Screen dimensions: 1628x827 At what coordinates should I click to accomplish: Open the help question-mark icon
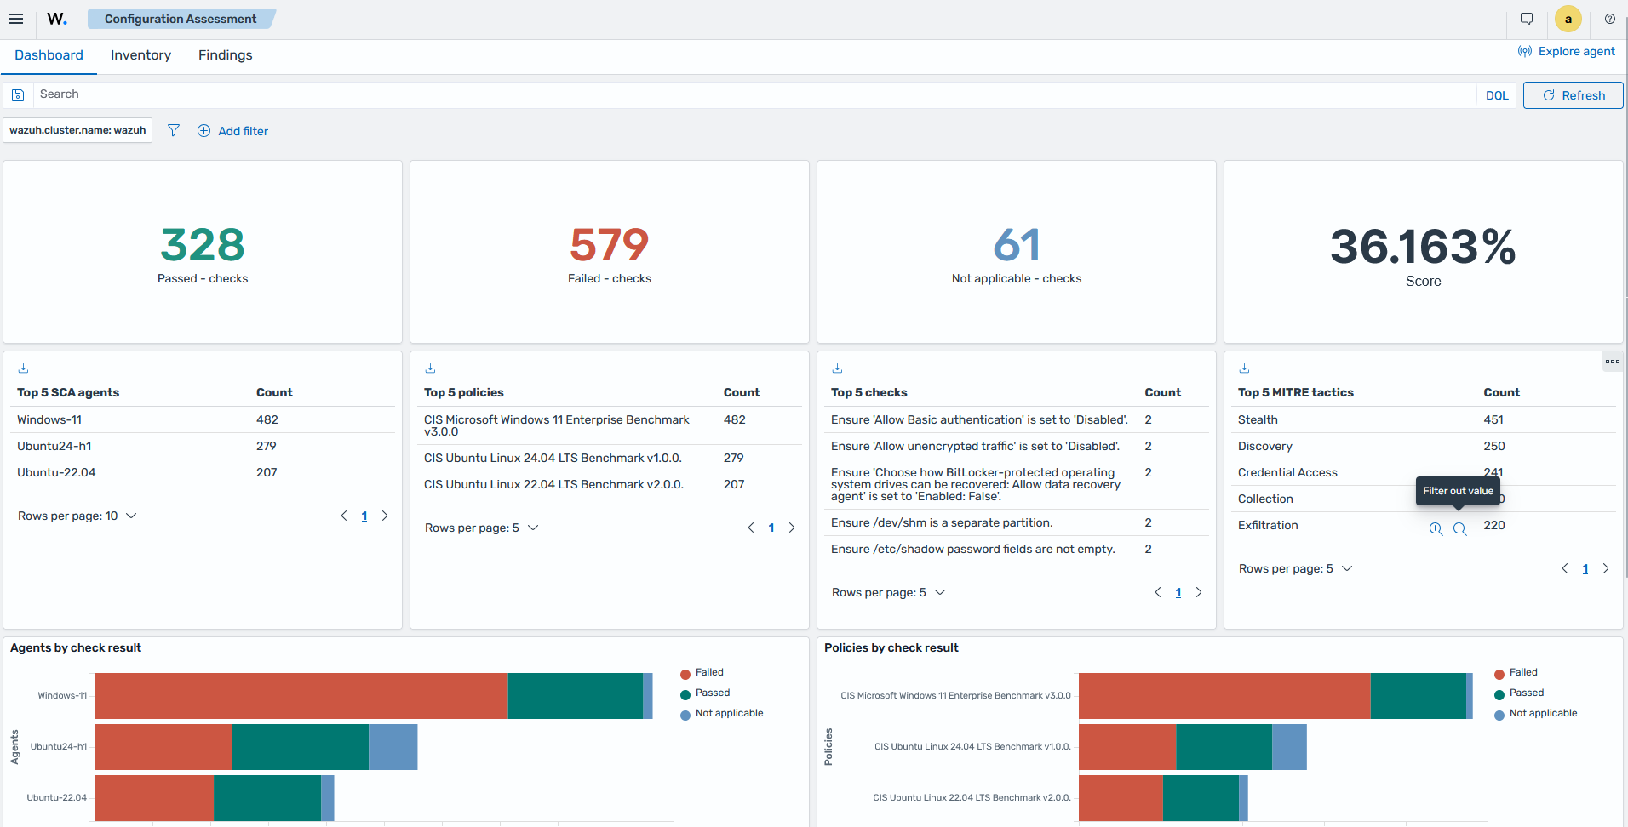[1610, 19]
